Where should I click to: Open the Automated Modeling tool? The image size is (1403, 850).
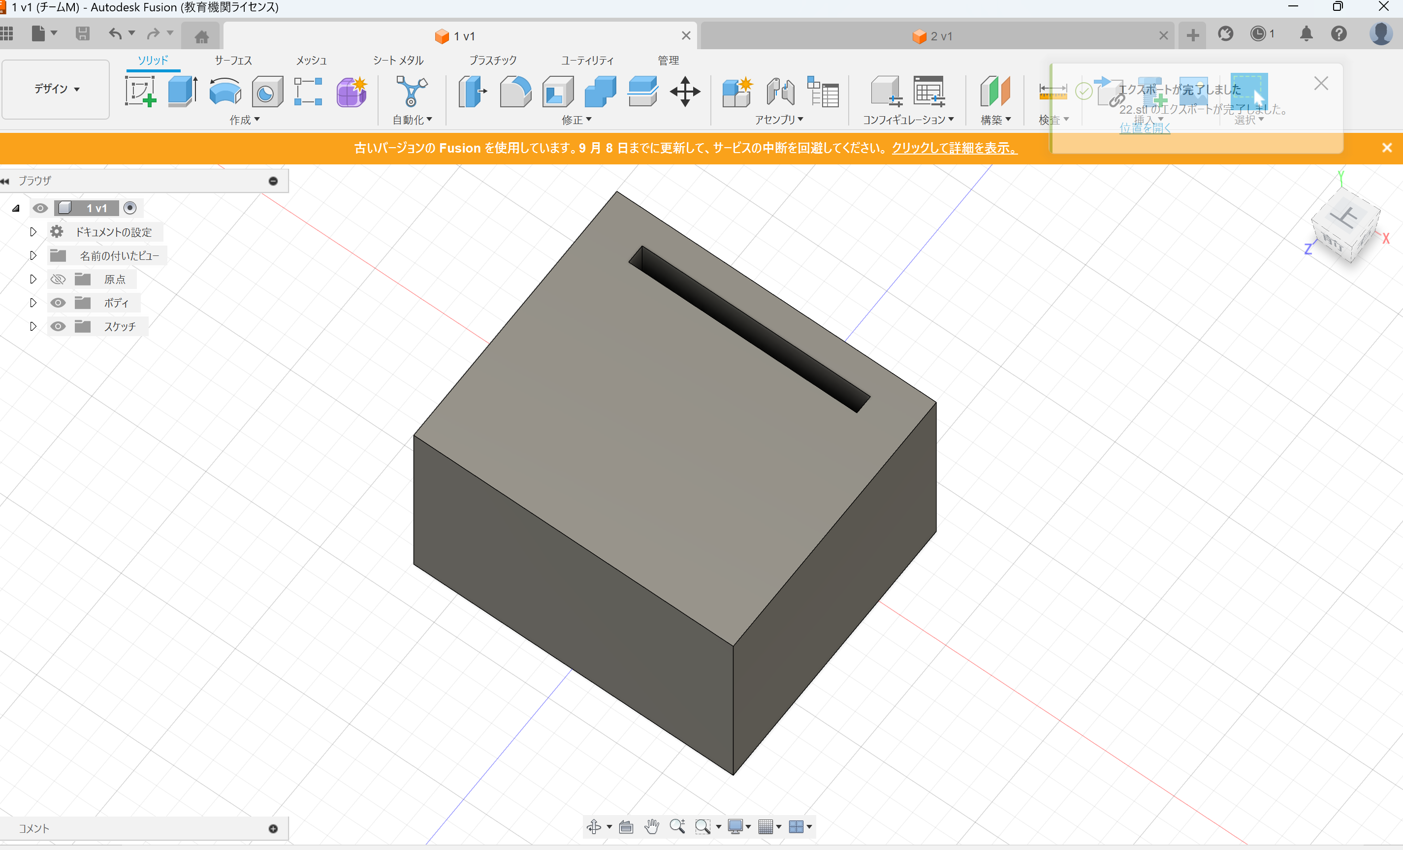(x=412, y=91)
